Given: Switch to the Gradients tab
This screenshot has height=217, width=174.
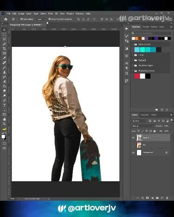Looking at the screenshot, I should 146,27.
